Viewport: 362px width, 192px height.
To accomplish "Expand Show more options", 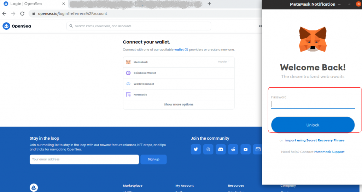I will pyautogui.click(x=179, y=104).
